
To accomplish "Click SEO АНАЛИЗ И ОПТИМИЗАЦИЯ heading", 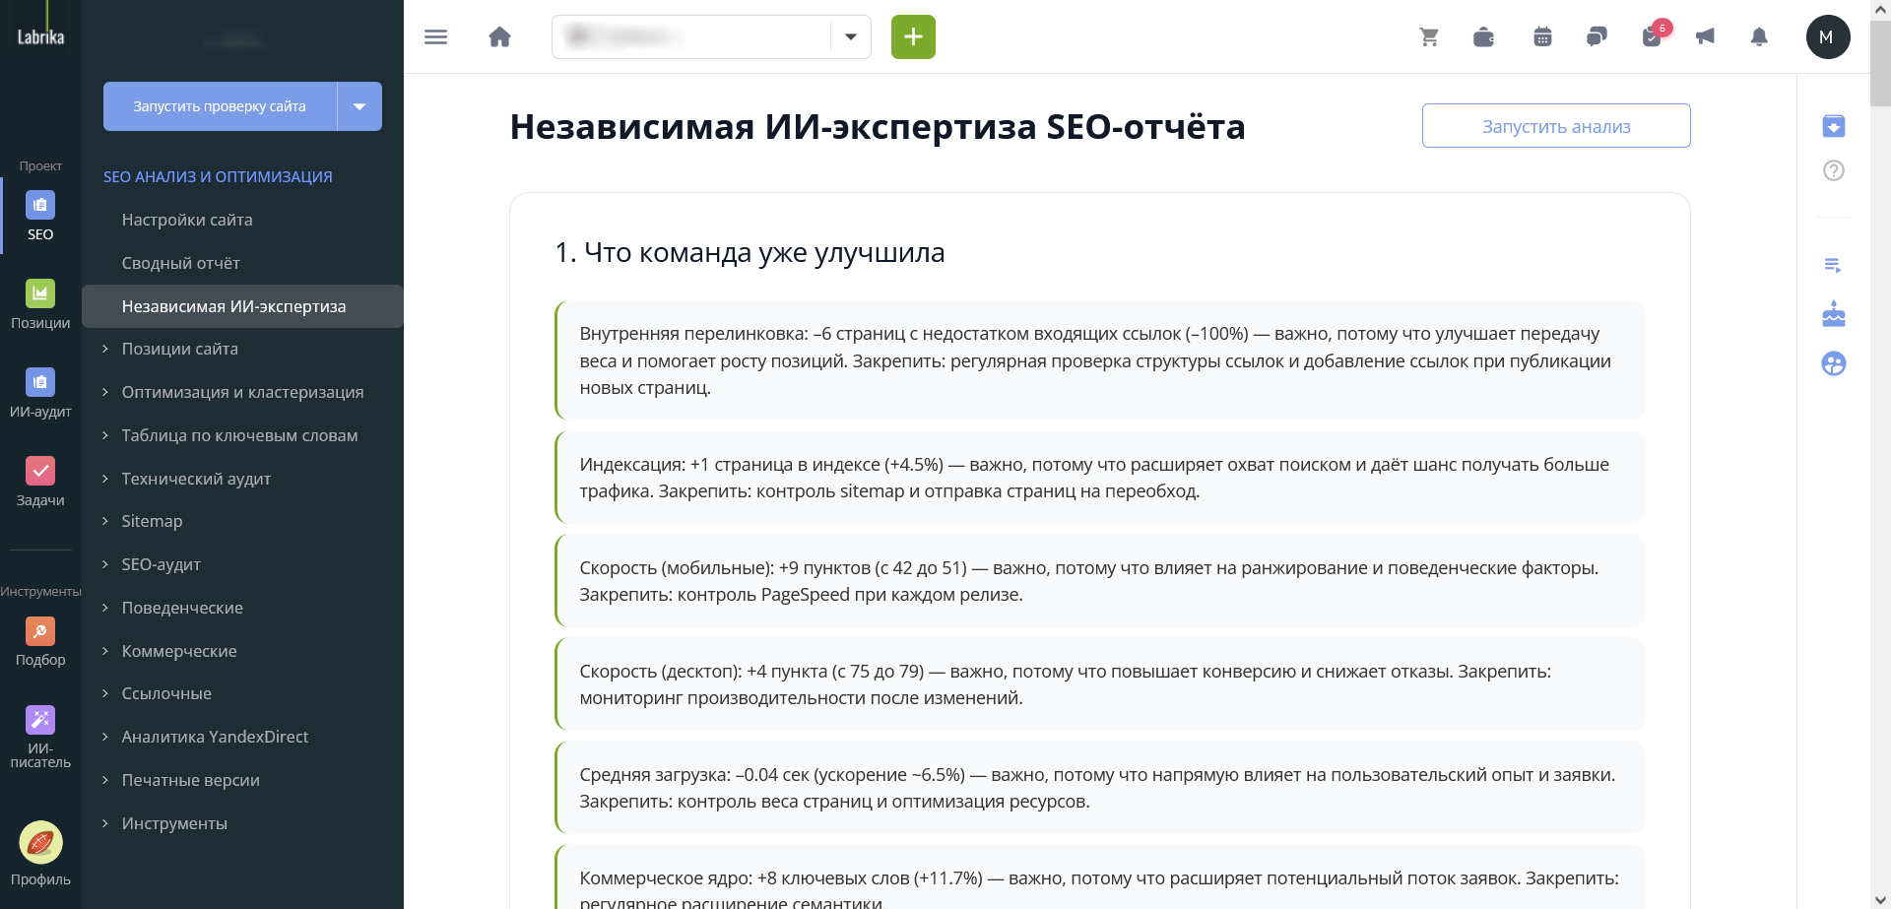I will pyautogui.click(x=218, y=176).
